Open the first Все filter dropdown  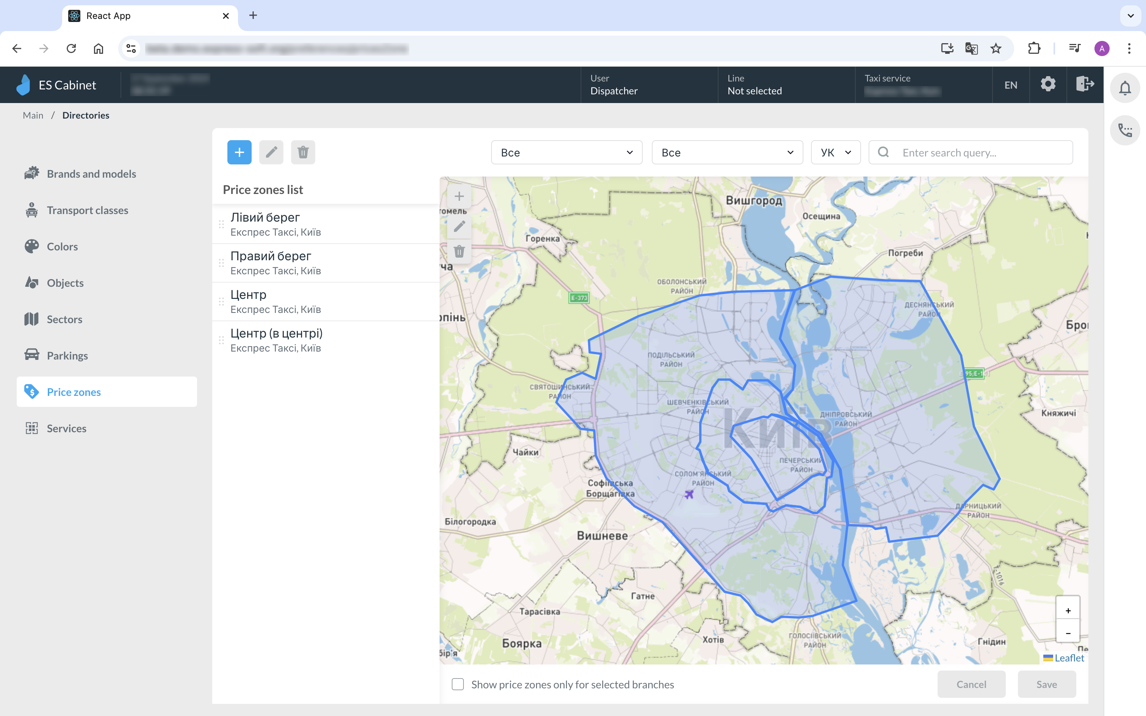pyautogui.click(x=567, y=152)
